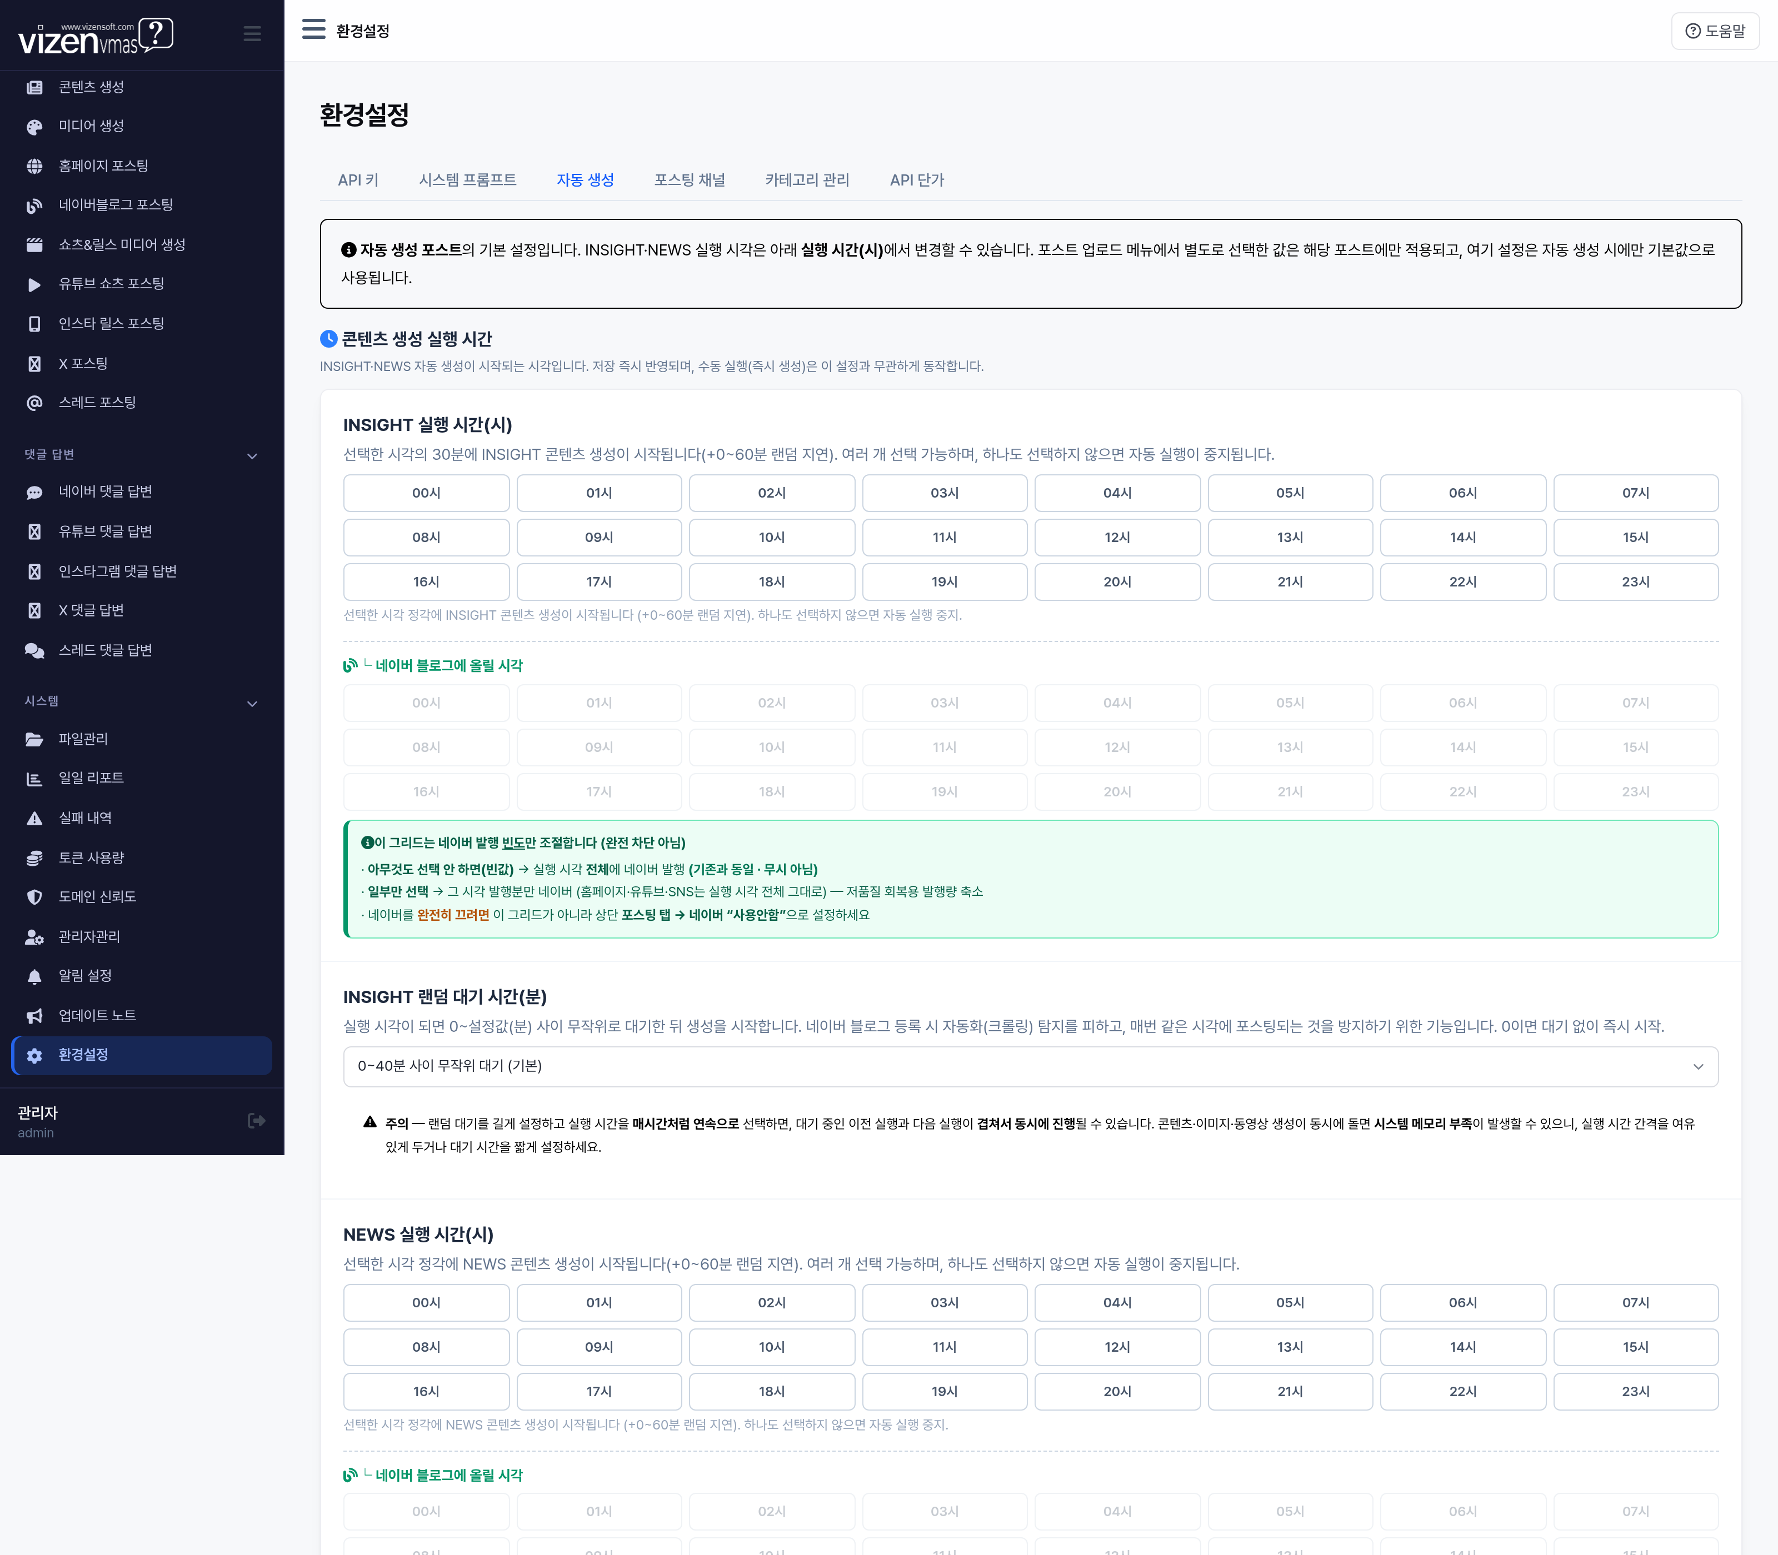Click the hamburger menu next to 환경설정

pyautogui.click(x=313, y=29)
